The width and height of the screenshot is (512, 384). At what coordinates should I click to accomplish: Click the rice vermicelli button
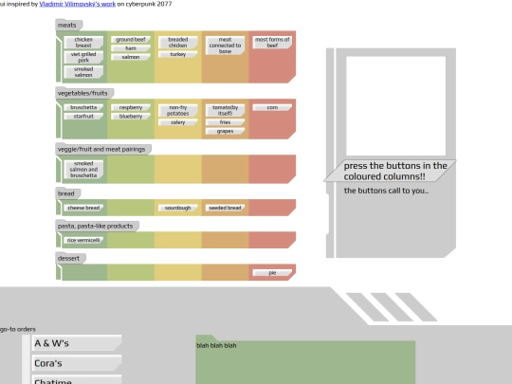click(x=83, y=240)
